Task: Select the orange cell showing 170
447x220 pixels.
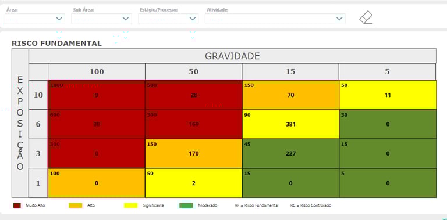Action: click(x=194, y=153)
